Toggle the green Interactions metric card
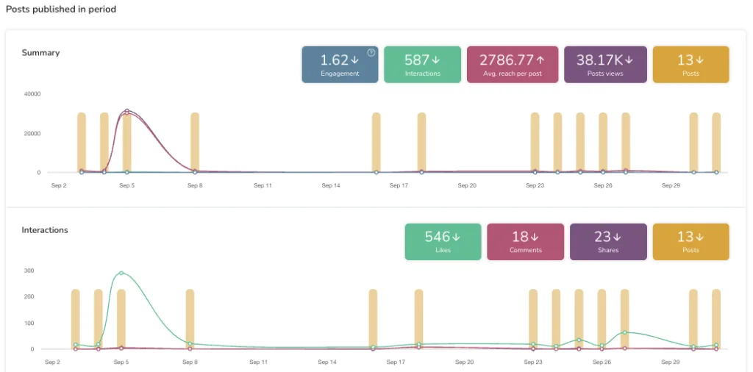Screen dimensions: 753x372 pos(422,65)
